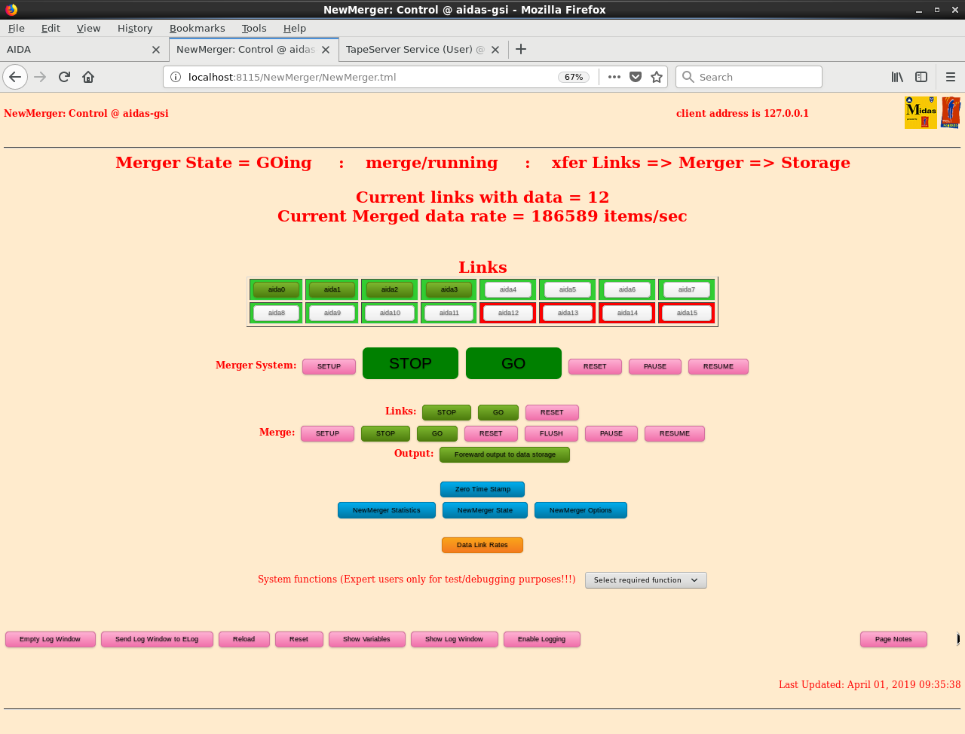This screenshot has height=734, width=965.
Task: Enable the aida5 link
Action: click(x=568, y=289)
